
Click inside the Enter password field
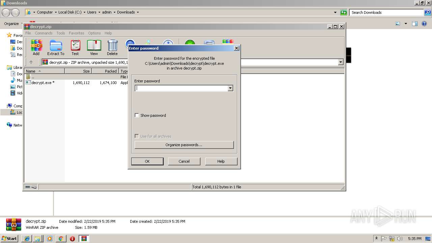[x=181, y=88]
